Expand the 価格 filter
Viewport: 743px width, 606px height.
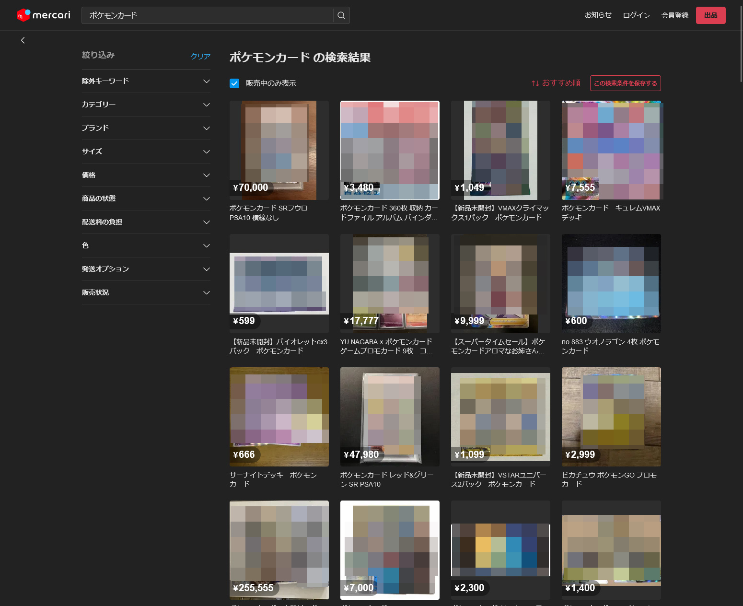pyautogui.click(x=146, y=175)
